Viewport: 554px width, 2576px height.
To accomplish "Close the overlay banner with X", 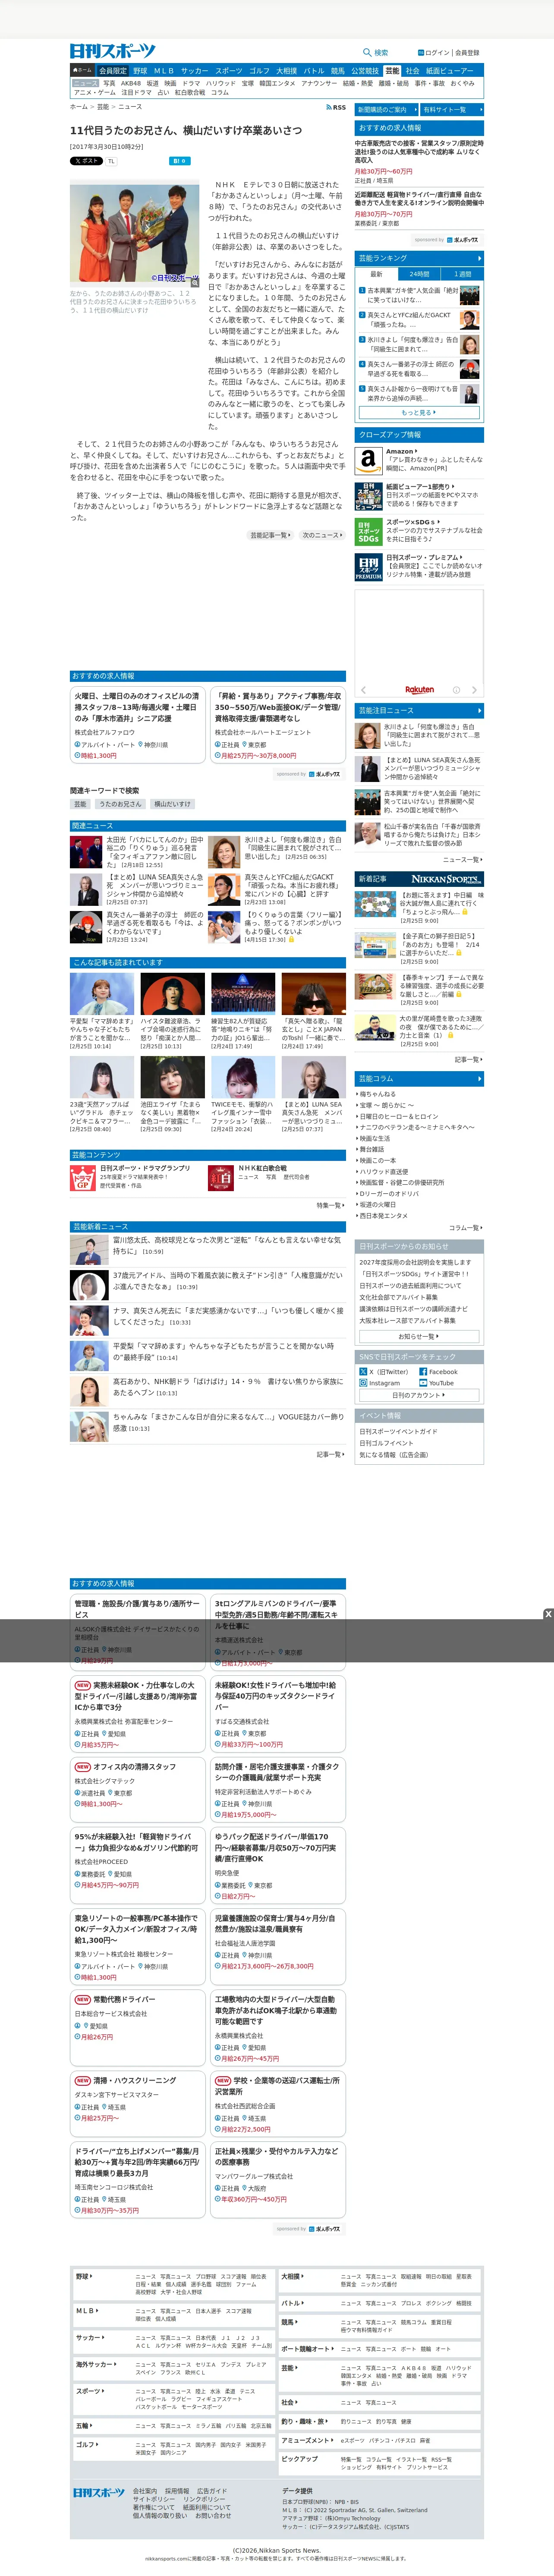I will point(548,1614).
